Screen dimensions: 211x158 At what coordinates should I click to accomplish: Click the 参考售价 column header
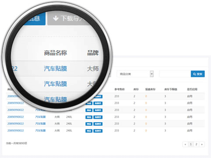[x=120, y=89]
